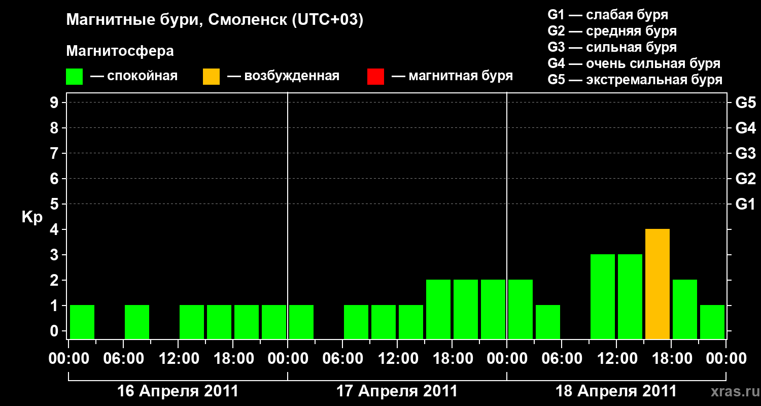Click the '12:00' time label for 16 April
Screen dimensions: 761x406
178,359
